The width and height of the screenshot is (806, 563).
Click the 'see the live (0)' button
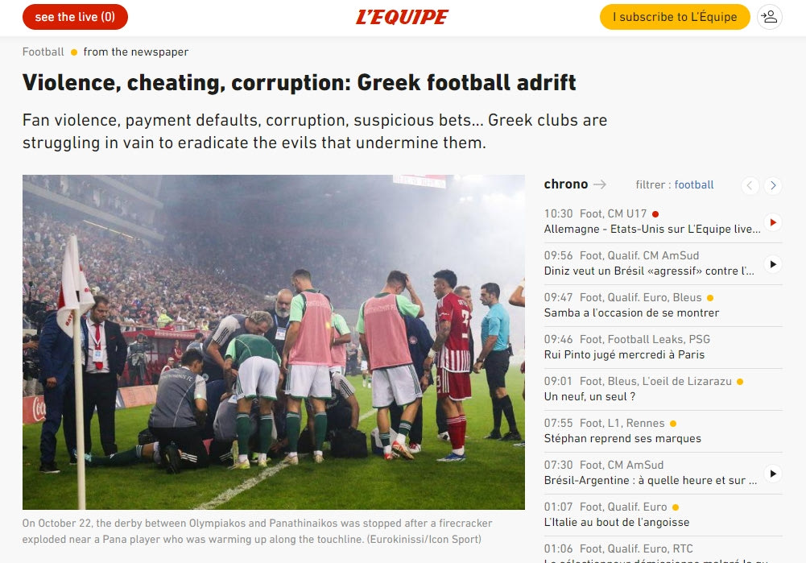(x=75, y=17)
